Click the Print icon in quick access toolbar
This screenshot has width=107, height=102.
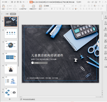click(18, 2)
